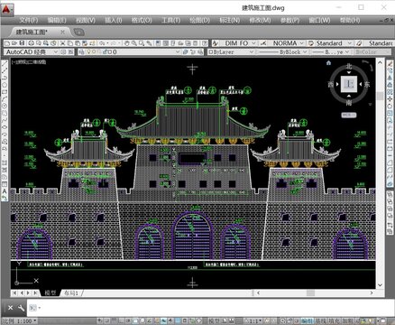Viewport: 395px width, 325px height.
Task: Click the Plot printer icon
Action: tap(31, 43)
